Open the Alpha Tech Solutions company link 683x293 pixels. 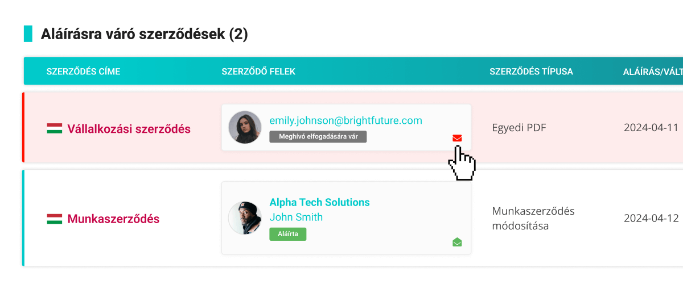point(319,202)
